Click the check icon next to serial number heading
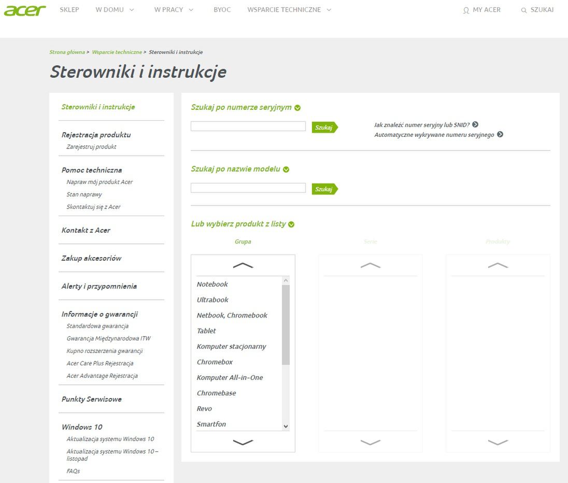This screenshot has height=483, width=568. tap(297, 108)
